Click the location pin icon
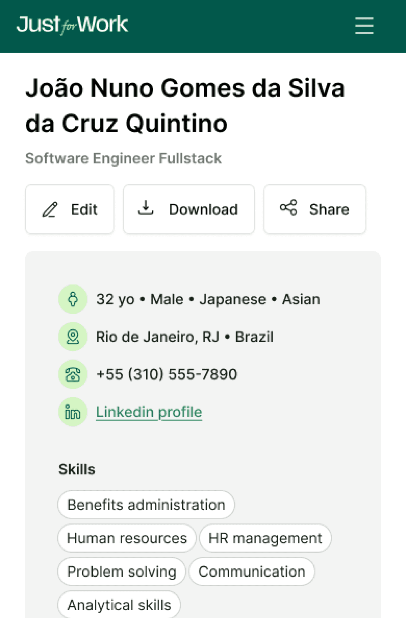This screenshot has width=406, height=618. (x=73, y=337)
